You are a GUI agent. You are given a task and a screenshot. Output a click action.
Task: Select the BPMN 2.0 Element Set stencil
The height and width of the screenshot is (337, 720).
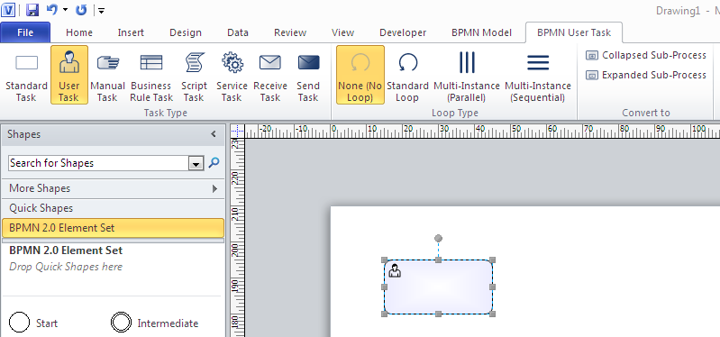tap(113, 228)
